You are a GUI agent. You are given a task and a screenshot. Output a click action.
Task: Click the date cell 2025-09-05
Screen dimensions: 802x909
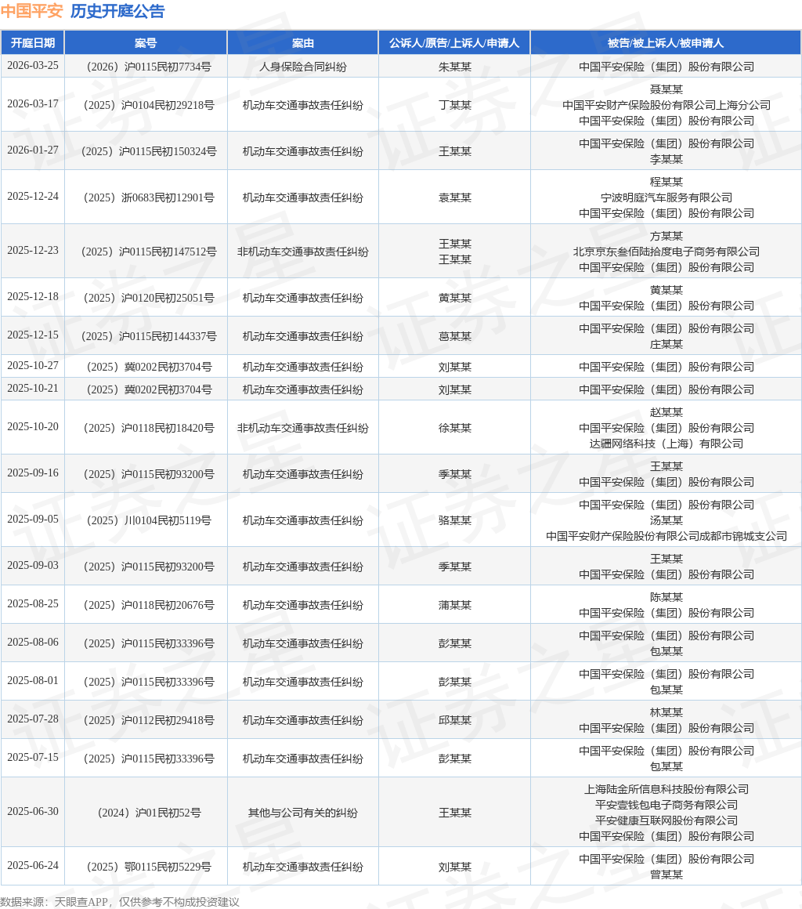click(32, 520)
